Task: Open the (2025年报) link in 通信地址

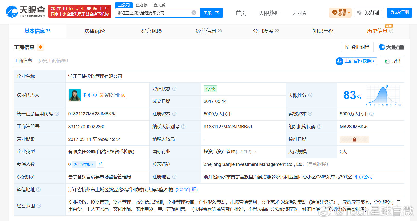Action: (187, 190)
